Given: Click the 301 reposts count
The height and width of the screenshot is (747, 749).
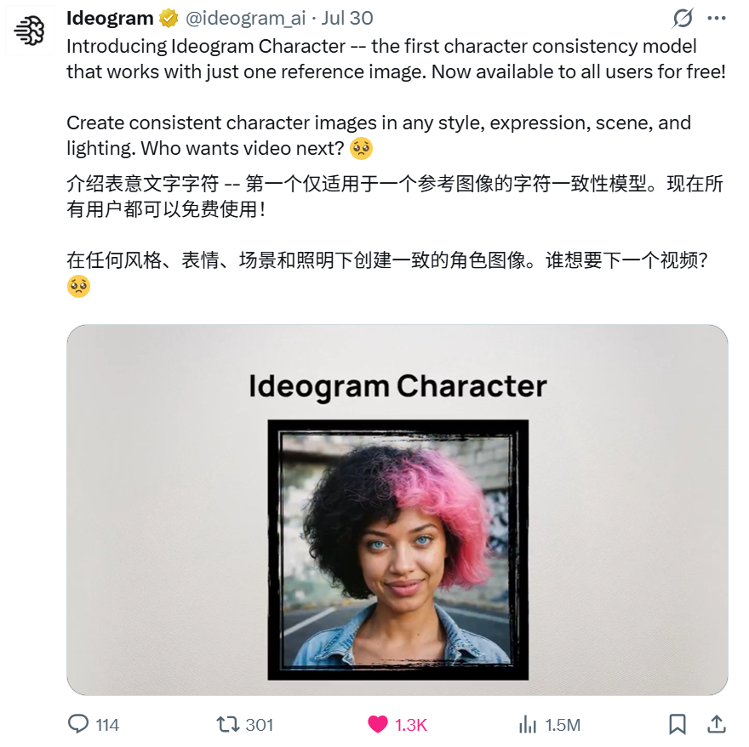Looking at the screenshot, I should coord(260,725).
